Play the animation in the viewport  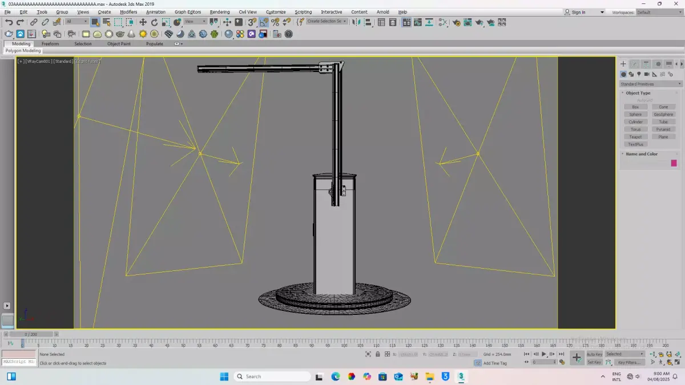click(x=544, y=354)
